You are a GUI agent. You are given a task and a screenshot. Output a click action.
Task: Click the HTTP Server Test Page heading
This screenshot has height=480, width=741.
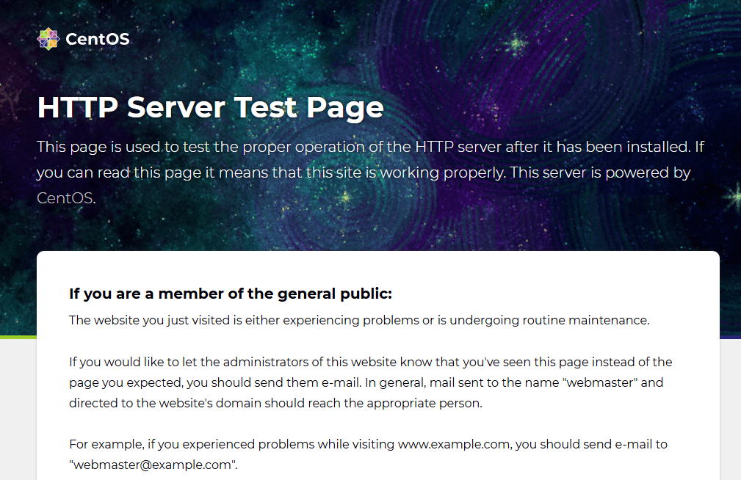[x=210, y=107]
